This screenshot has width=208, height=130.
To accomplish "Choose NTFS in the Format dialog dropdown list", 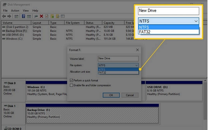I will pos(118,69).
